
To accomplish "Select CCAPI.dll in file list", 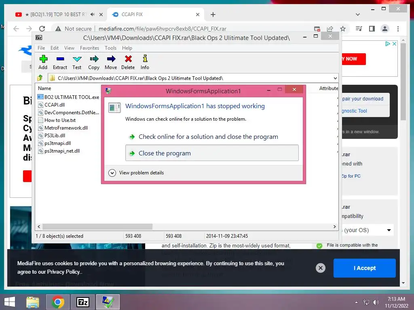I will (51, 105).
